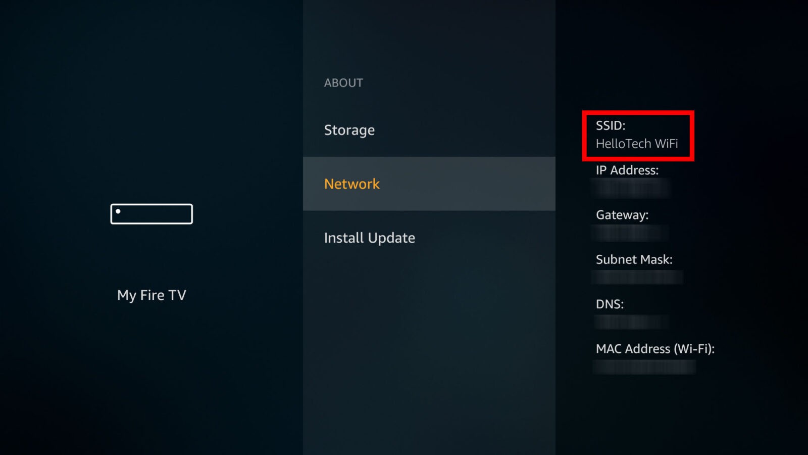Click the SSID label
Image resolution: width=808 pixels, height=455 pixels.
coord(611,125)
